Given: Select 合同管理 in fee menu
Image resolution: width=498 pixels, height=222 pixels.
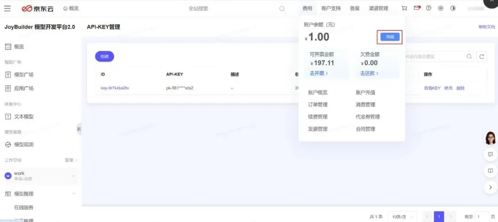Looking at the screenshot, I should tap(366, 129).
